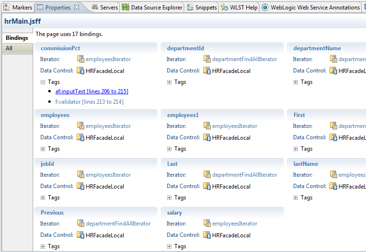
Task: Click data control icon in jobId card
Action: coord(80,186)
